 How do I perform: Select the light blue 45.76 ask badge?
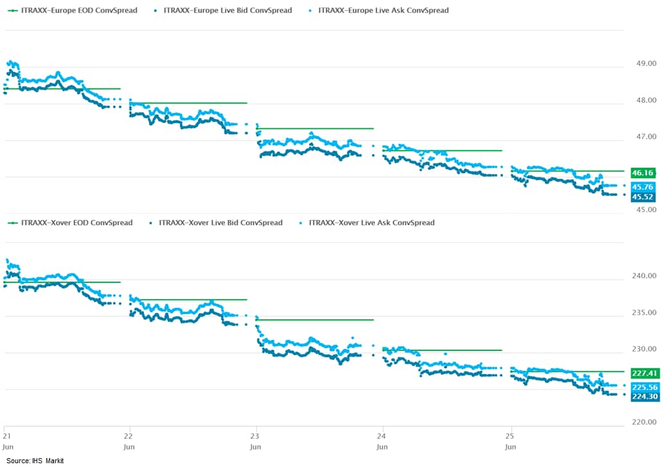point(642,187)
